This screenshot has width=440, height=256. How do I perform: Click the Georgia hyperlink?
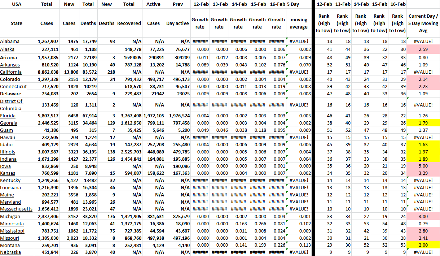(9, 123)
